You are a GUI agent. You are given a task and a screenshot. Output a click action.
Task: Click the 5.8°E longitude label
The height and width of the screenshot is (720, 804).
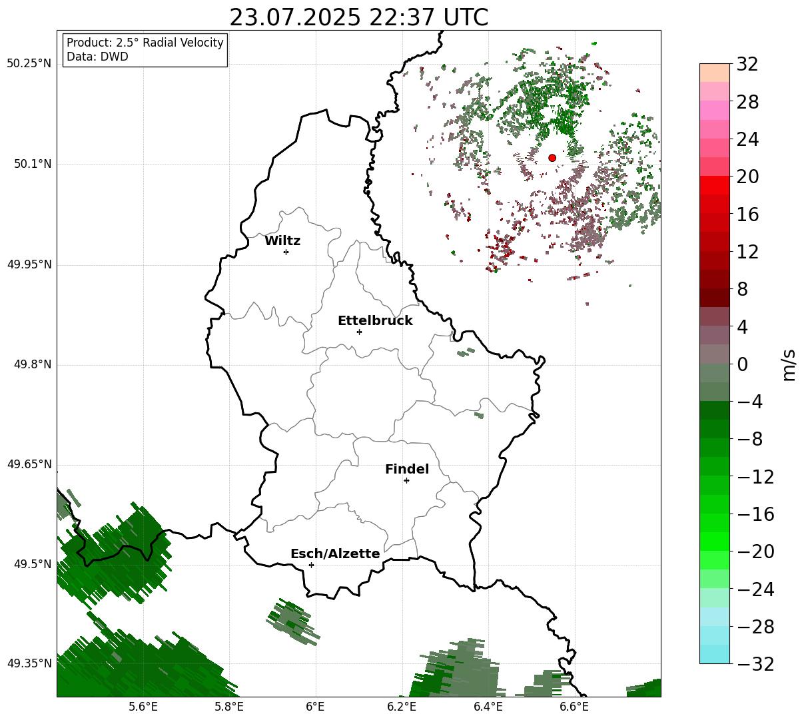coord(229,707)
